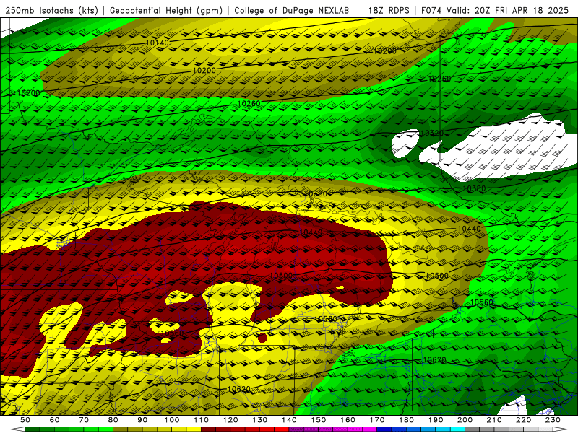This screenshot has height=433, width=578.
Task: Click the bright yellow legend swatch ending at 110
Action: coord(194,429)
